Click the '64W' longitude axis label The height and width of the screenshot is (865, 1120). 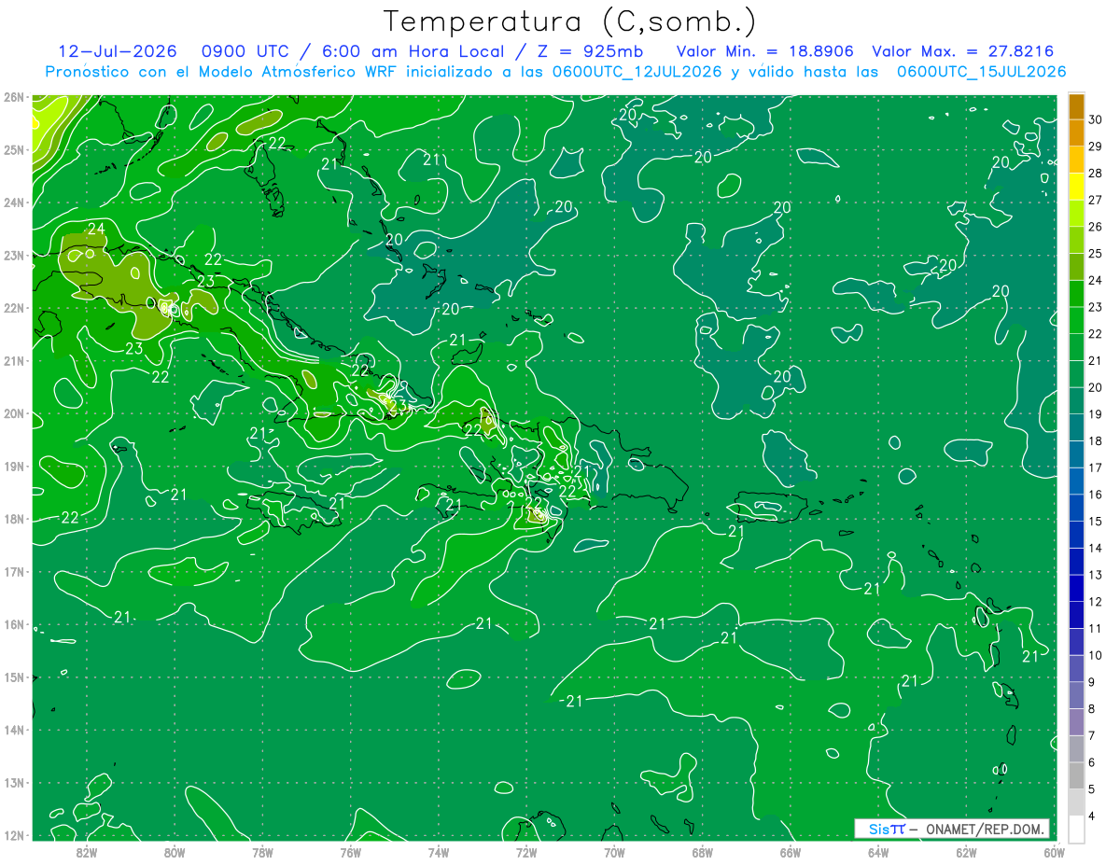click(878, 853)
